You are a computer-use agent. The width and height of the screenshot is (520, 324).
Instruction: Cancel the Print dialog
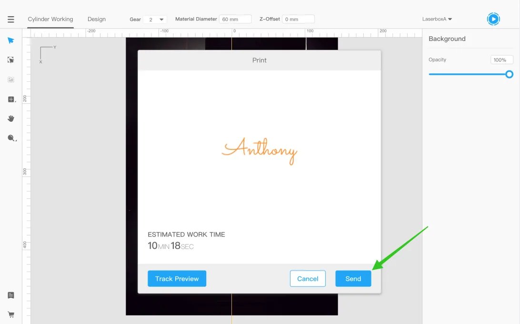(x=308, y=279)
